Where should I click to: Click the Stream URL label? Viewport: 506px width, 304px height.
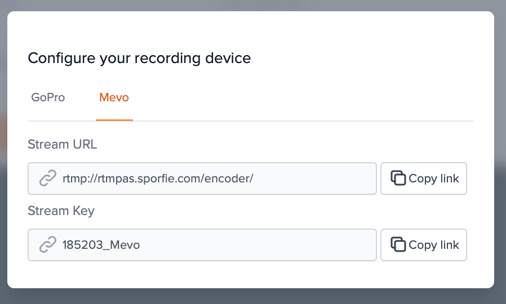point(62,144)
